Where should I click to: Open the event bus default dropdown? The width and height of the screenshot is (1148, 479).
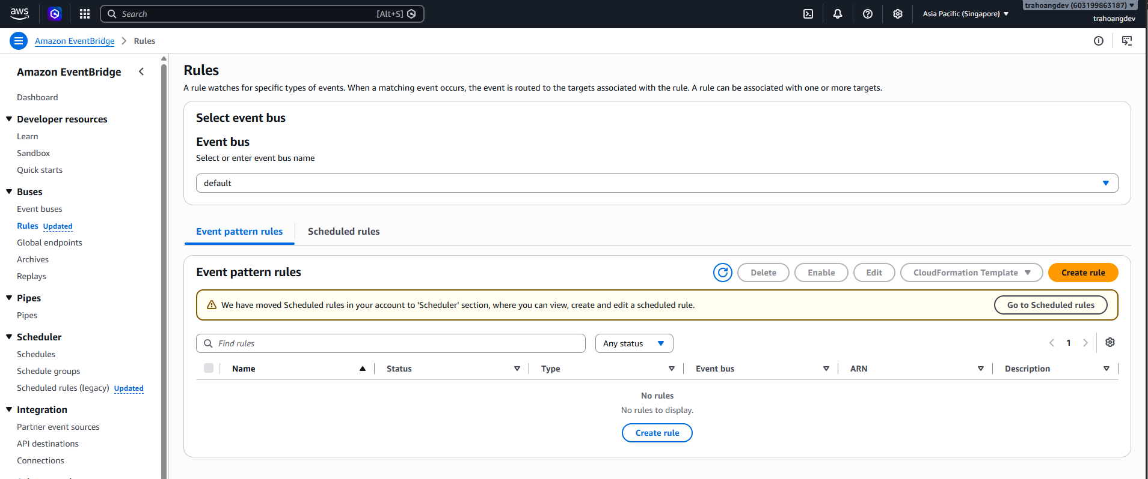(x=657, y=183)
